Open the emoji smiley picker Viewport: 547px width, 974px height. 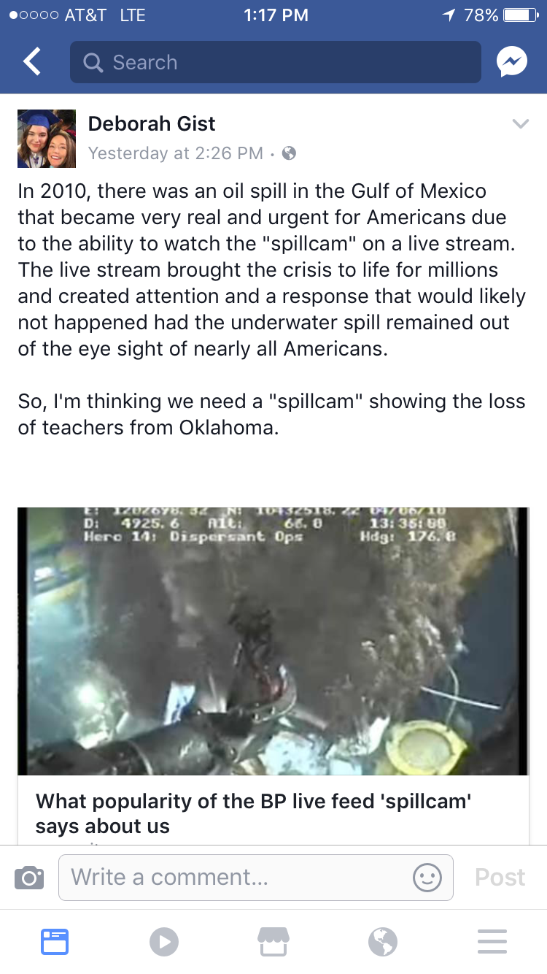[x=427, y=877]
